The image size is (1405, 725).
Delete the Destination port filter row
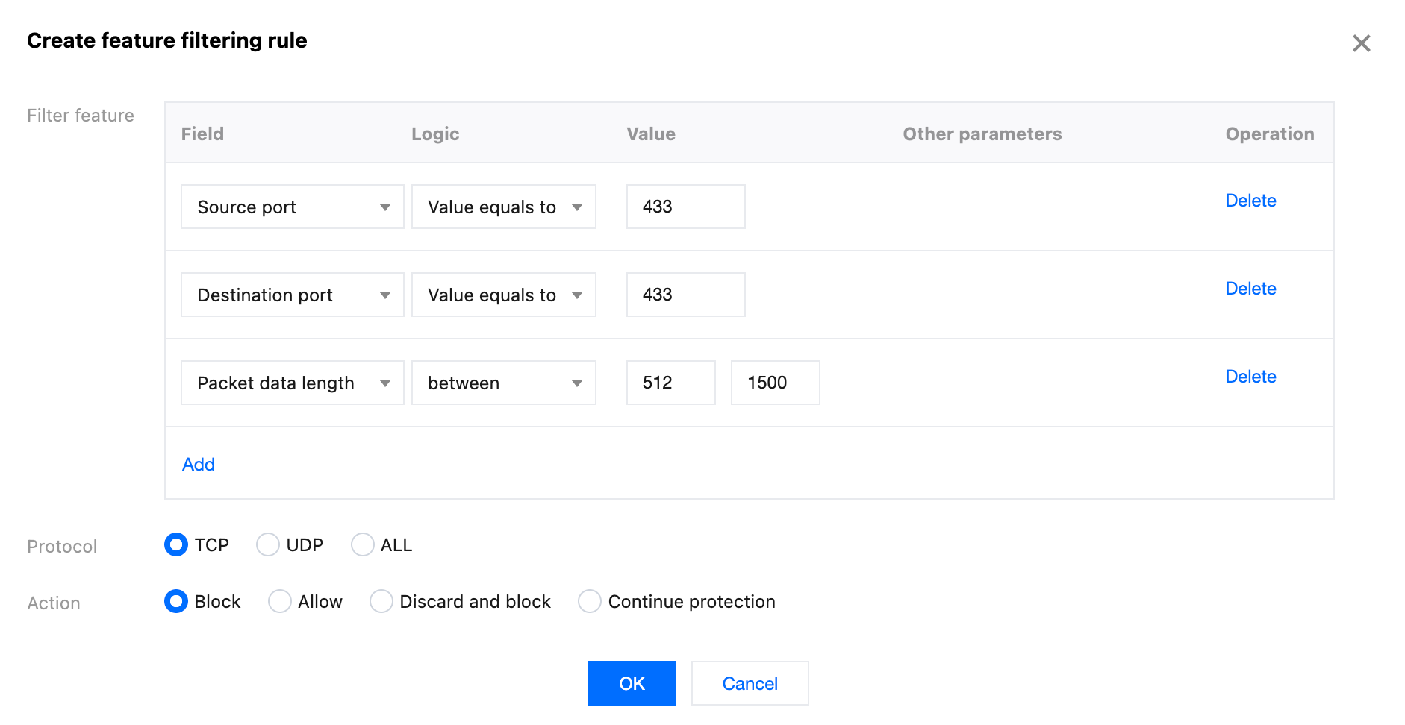tap(1250, 289)
